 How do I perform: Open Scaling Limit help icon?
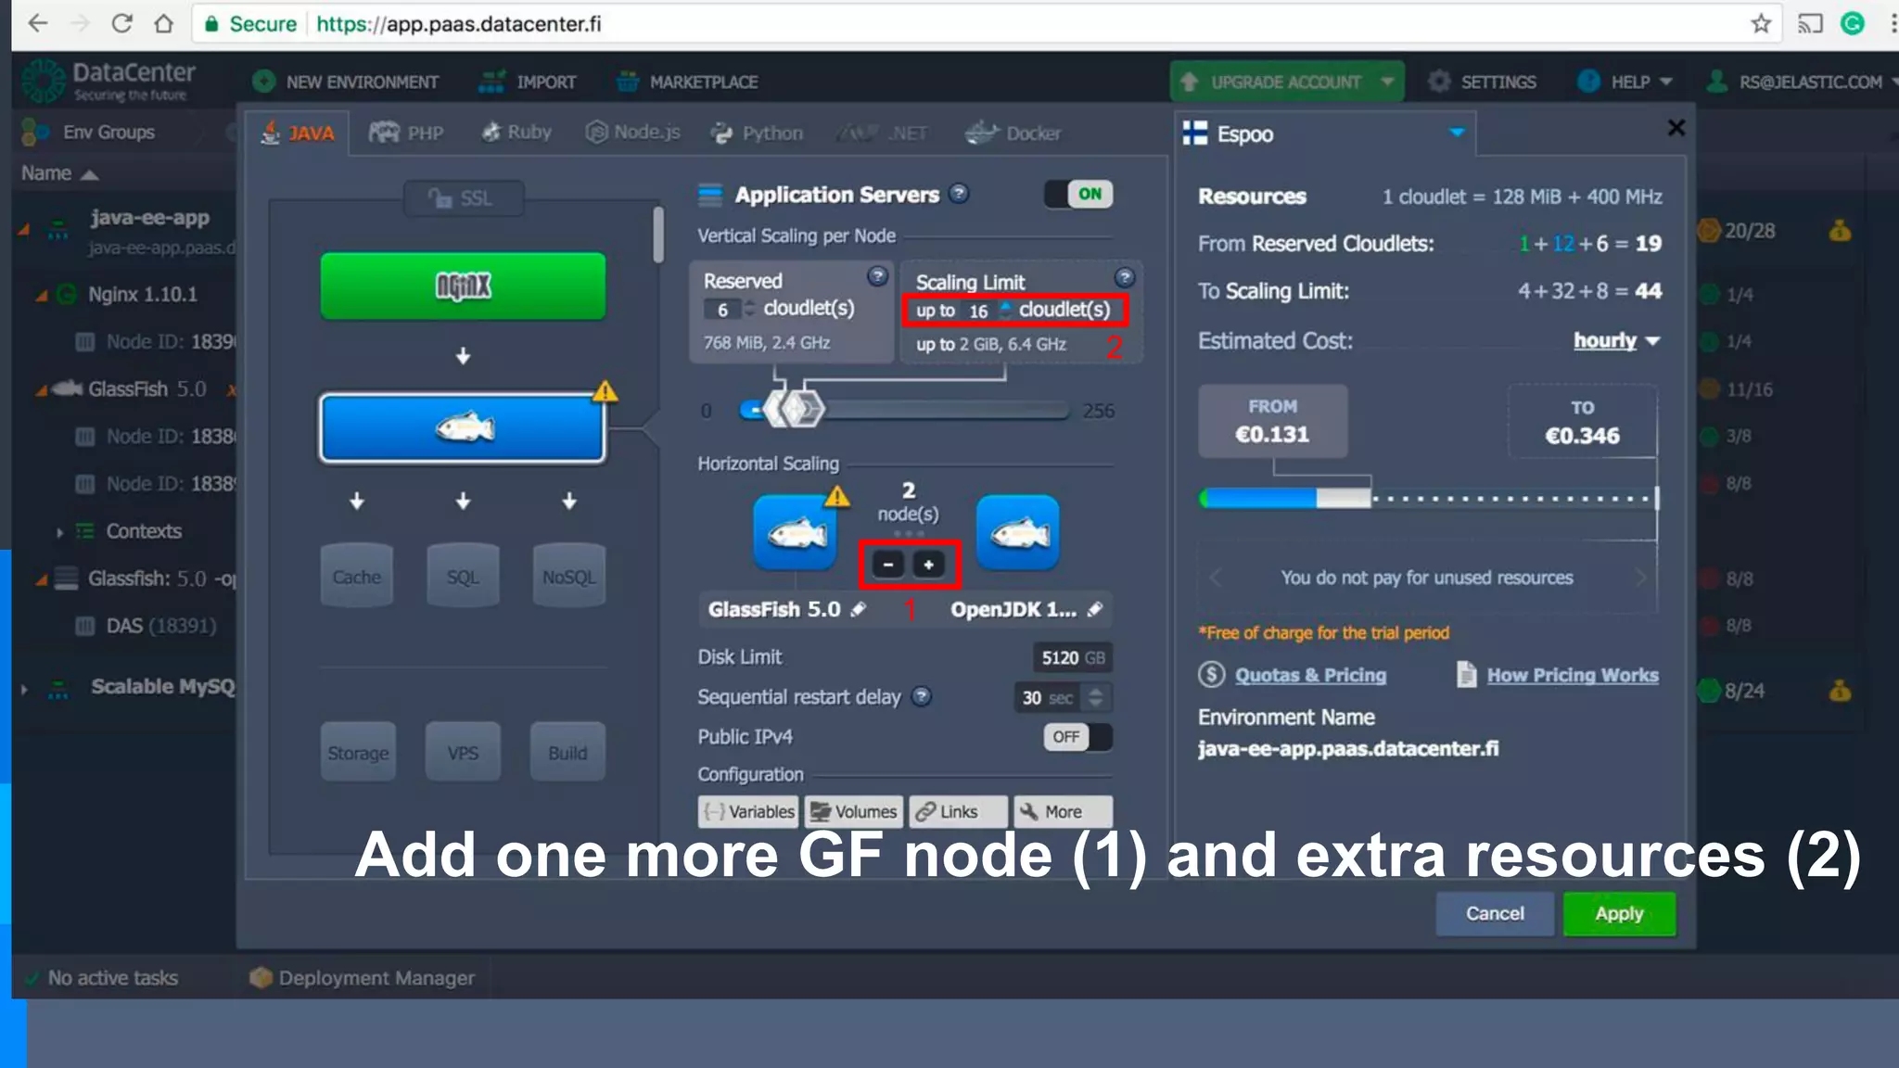point(1124,277)
